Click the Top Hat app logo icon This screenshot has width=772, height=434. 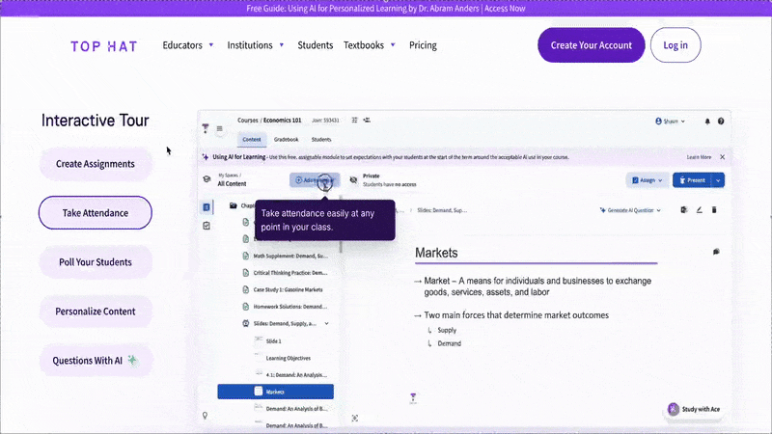206,128
